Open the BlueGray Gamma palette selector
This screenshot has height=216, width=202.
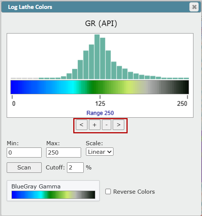pyautogui.click(x=53, y=191)
